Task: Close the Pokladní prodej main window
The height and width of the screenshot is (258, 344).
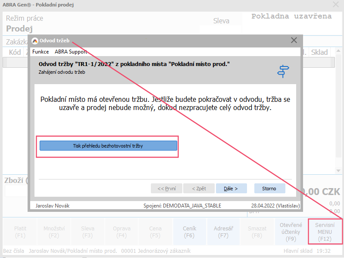Action: coord(336,5)
